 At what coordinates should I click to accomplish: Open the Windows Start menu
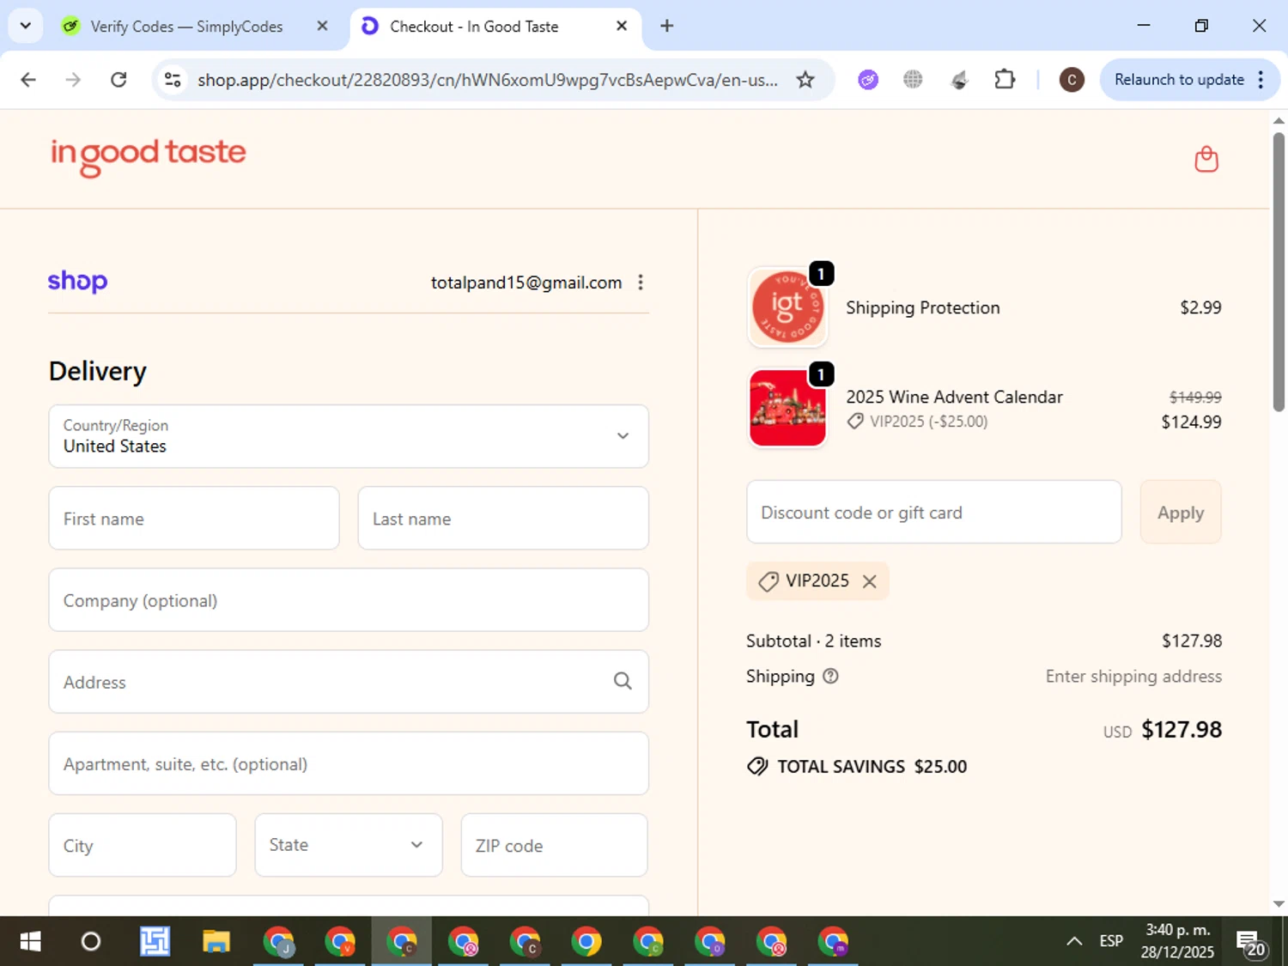click(x=30, y=942)
